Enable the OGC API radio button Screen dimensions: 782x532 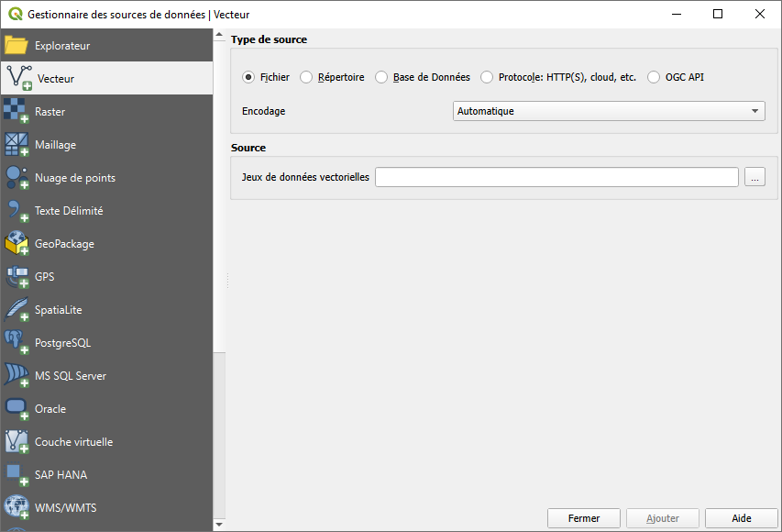click(x=654, y=78)
